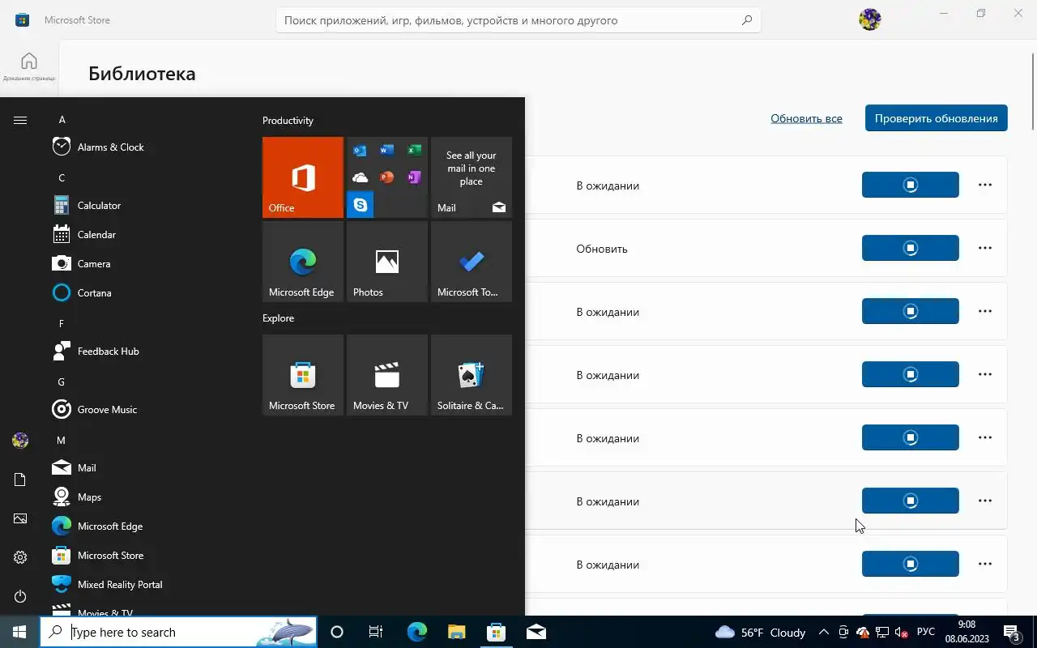Open Cortana circle on the taskbar
The height and width of the screenshot is (648, 1037).
[x=337, y=632]
